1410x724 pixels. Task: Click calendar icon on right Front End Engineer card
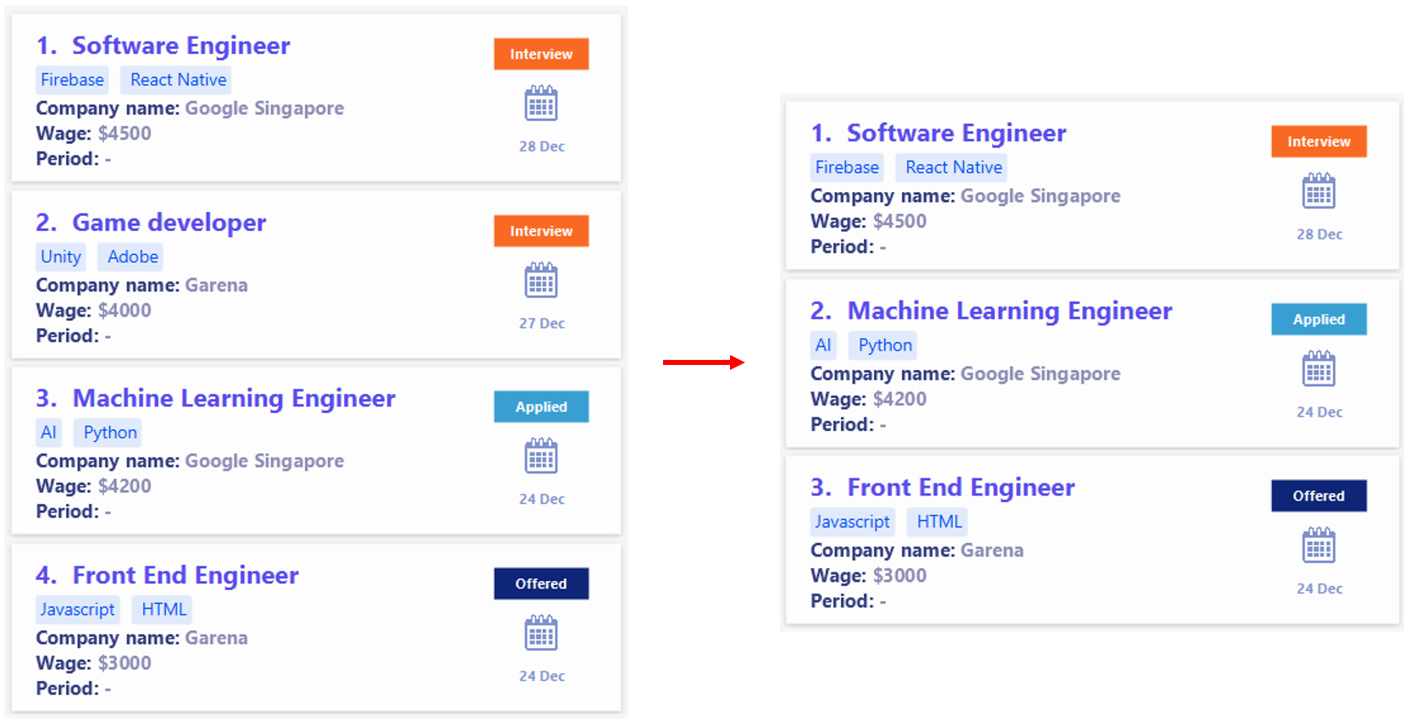point(1318,546)
